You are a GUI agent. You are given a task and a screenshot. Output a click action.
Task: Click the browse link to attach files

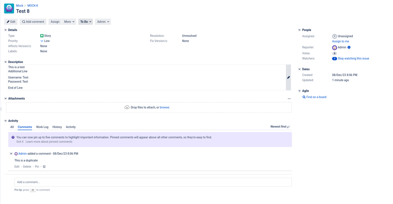point(165,107)
